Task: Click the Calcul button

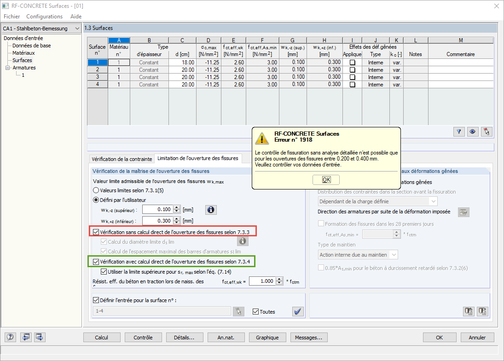Action: 102,338
